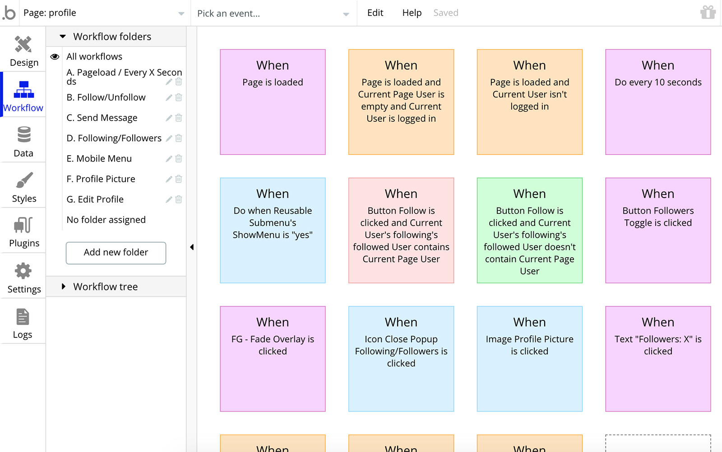Delete D. Following/Followers folder trash icon
The image size is (722, 452).
pyautogui.click(x=179, y=138)
